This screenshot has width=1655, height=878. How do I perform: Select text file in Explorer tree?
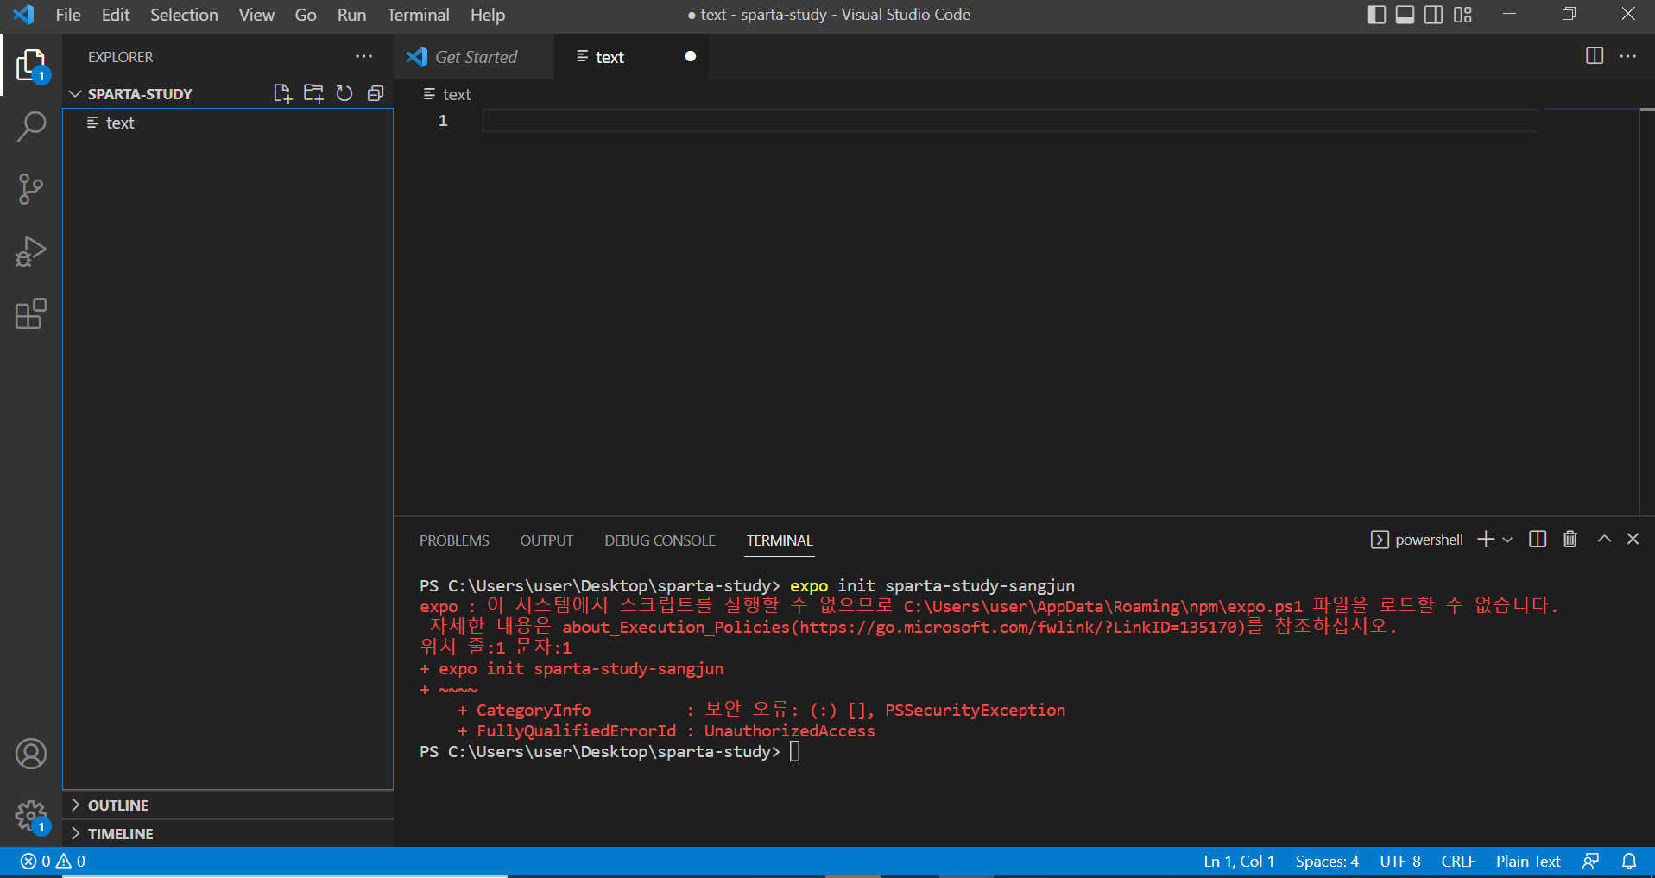[228, 123]
